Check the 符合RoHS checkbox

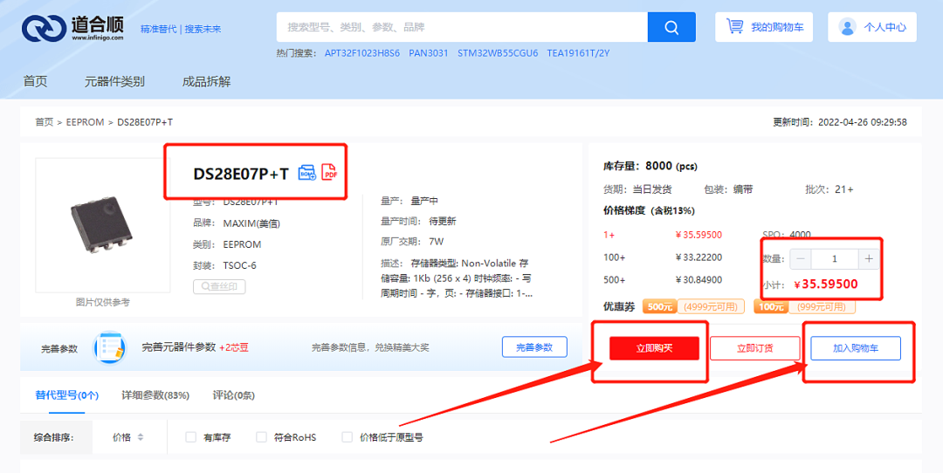pyautogui.click(x=261, y=437)
